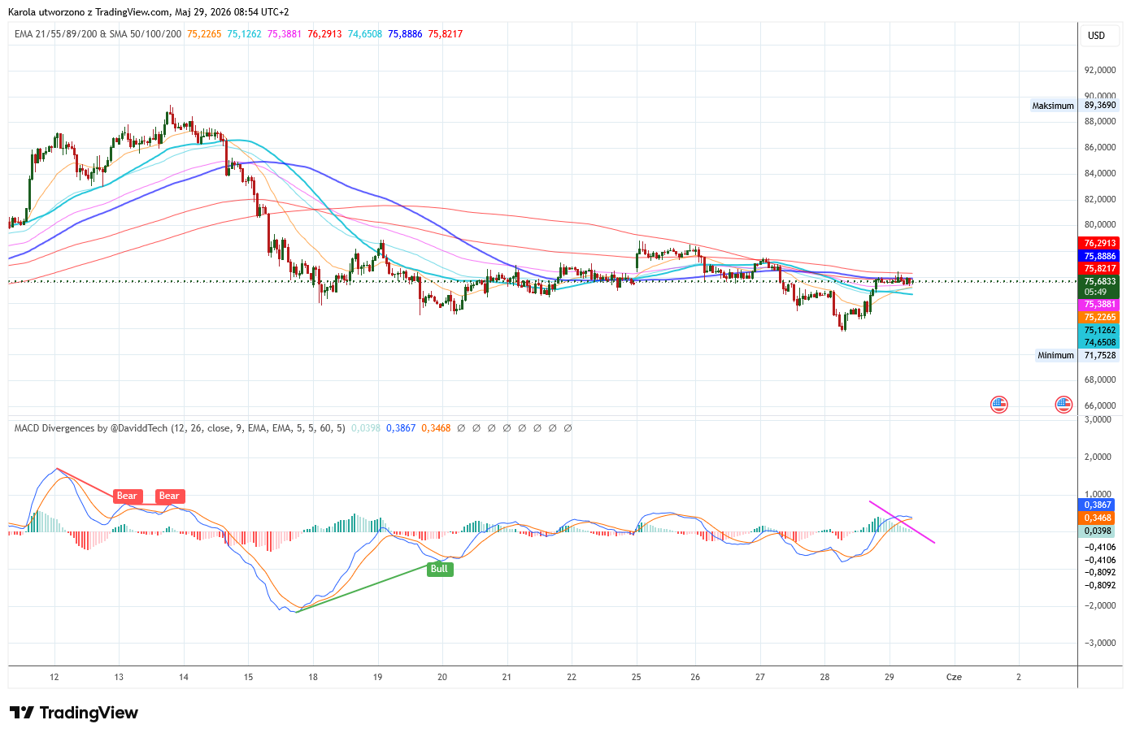Select the cyan 74,6508 price axis label

pos(1100,342)
